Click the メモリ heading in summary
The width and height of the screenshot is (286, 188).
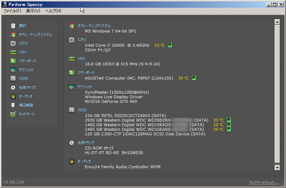pyautogui.click(x=81, y=59)
